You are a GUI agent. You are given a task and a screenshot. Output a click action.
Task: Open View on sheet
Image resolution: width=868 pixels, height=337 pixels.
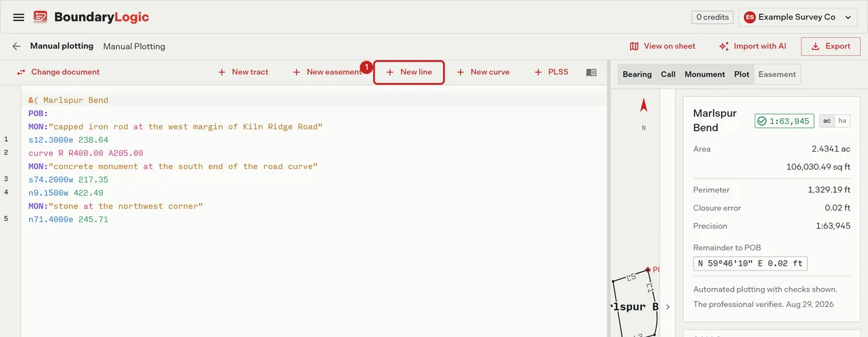pos(662,46)
